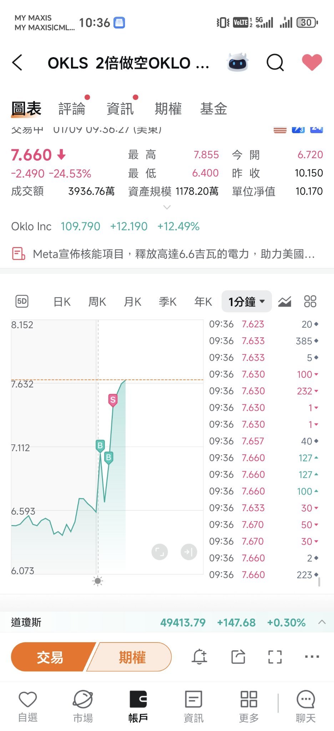334x731 pixels.
Task: Click the tick list scrollbar handle
Action: coord(319,582)
